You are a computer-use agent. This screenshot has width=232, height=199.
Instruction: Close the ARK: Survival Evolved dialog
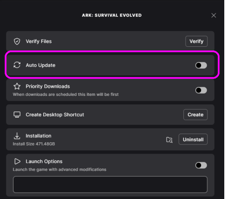(214, 15)
